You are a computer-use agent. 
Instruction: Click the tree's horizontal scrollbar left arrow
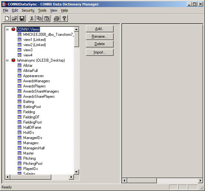(7, 177)
